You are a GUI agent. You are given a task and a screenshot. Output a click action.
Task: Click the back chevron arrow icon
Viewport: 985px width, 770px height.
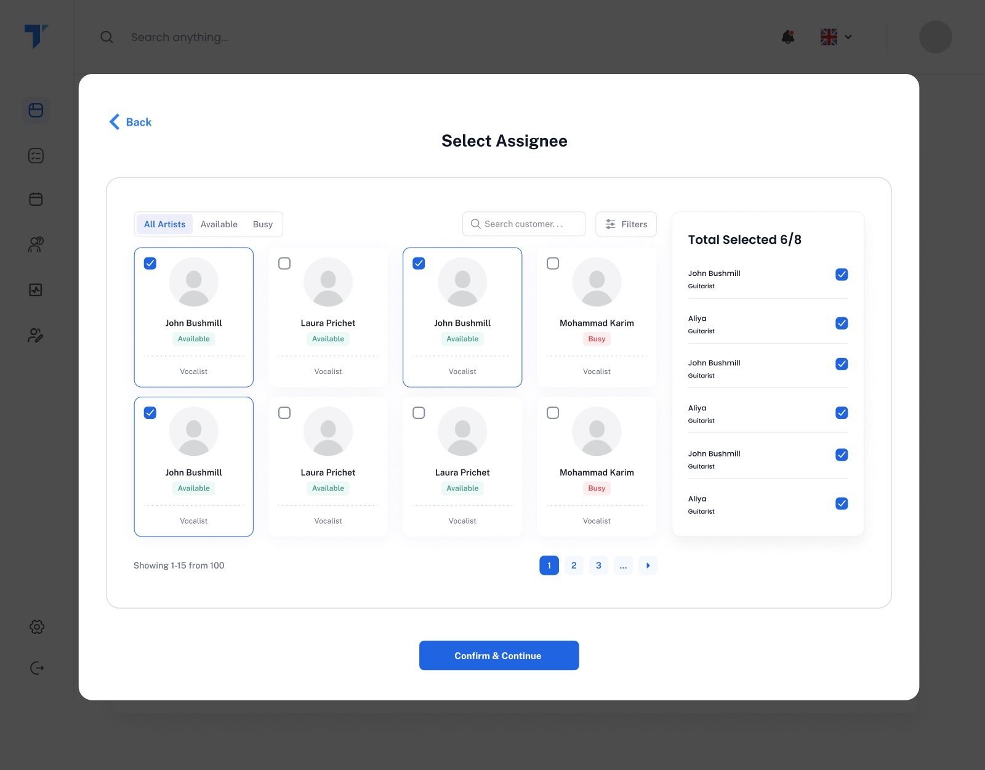click(x=115, y=122)
